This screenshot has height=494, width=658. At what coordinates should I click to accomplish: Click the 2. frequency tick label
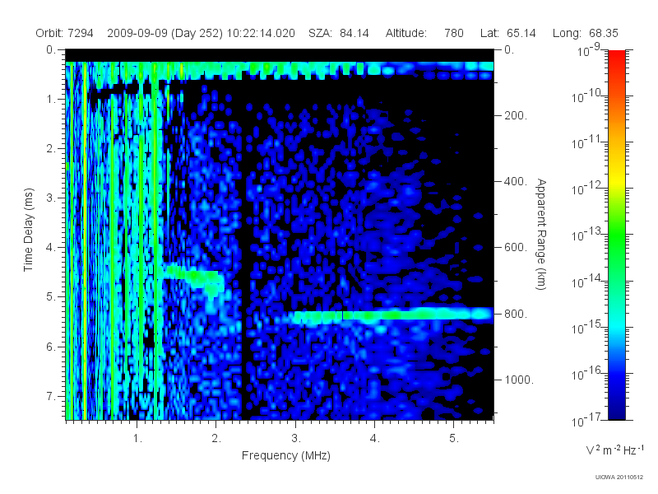pos(216,438)
